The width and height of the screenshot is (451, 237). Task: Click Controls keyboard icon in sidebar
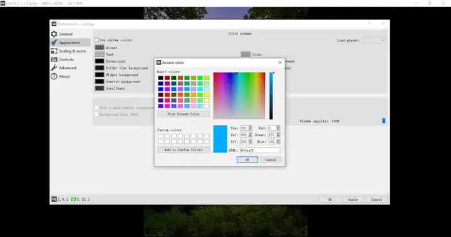coord(54,59)
